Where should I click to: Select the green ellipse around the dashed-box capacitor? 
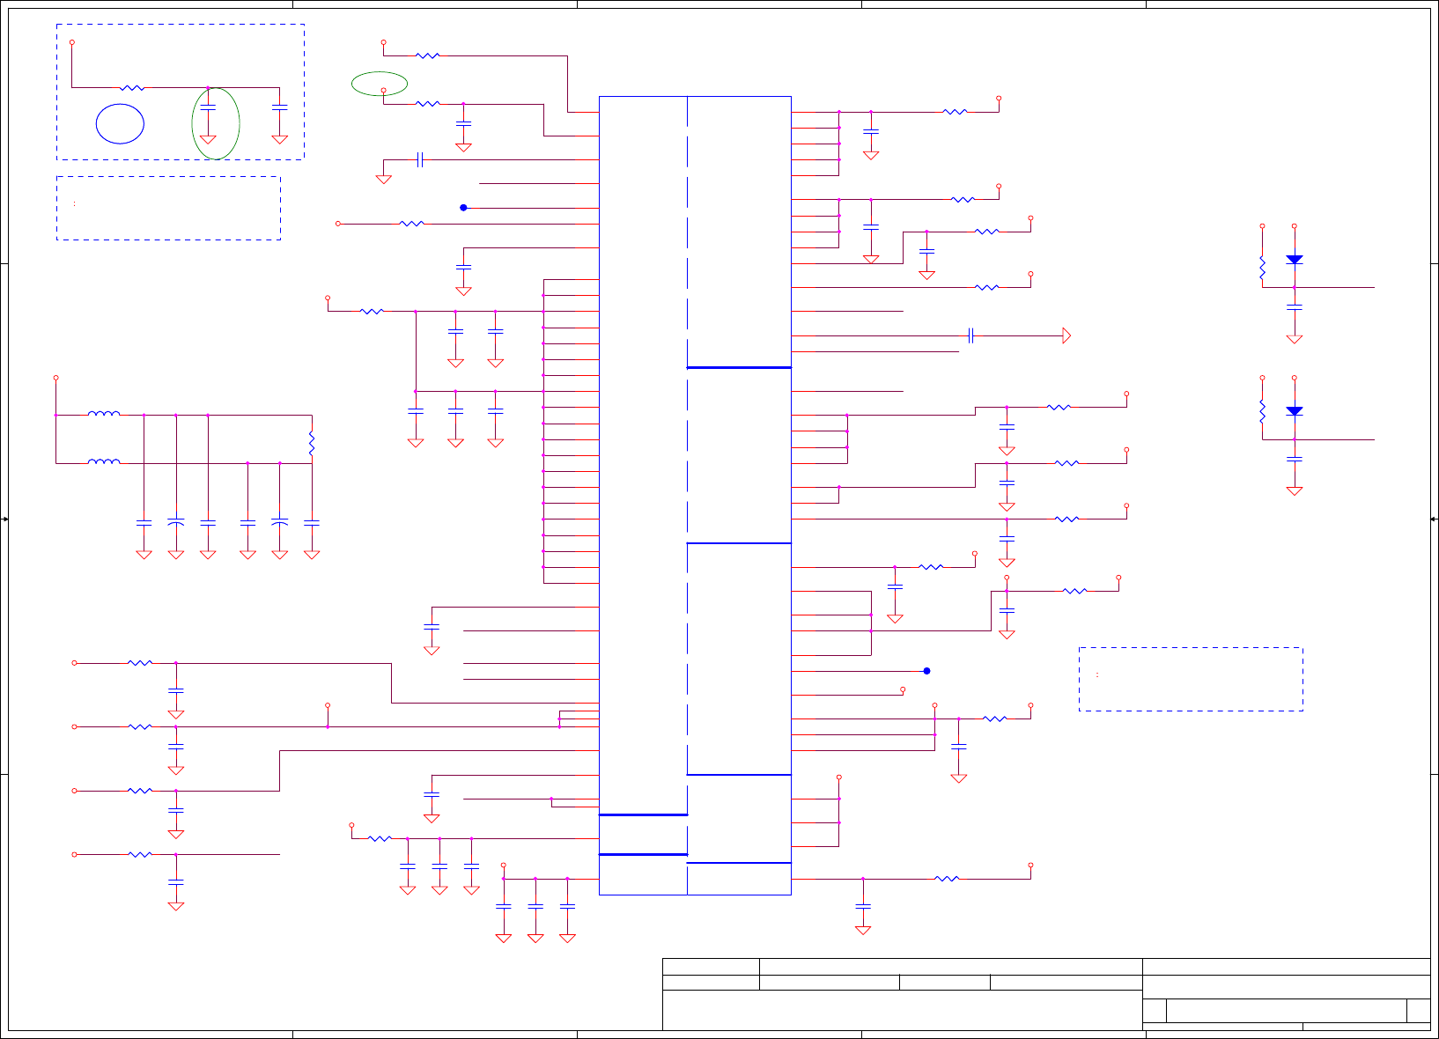click(216, 123)
